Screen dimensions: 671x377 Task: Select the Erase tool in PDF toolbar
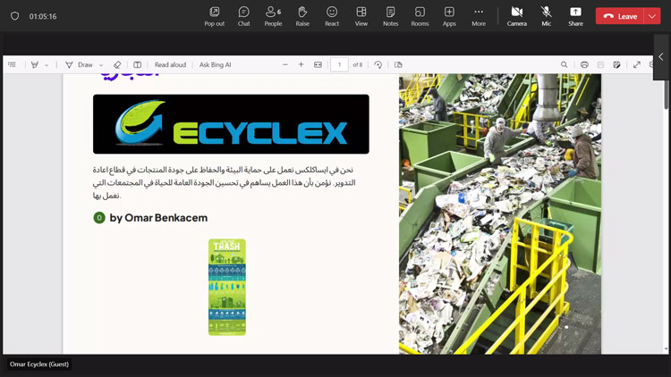(x=117, y=65)
